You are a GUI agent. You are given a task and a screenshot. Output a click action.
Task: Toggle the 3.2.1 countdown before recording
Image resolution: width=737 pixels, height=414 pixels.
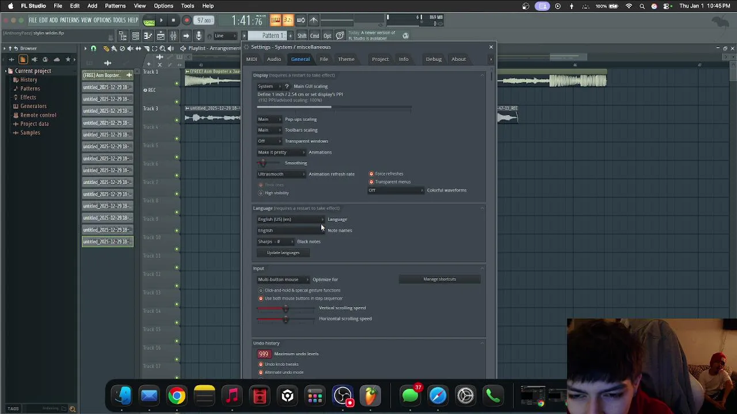point(288,21)
